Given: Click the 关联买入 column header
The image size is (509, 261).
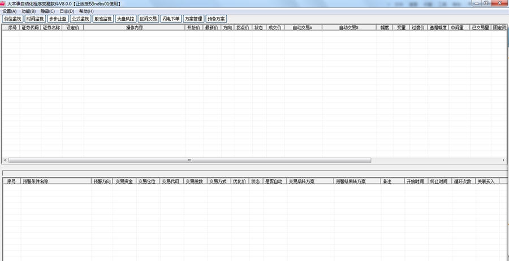Looking at the screenshot, I should click(488, 181).
